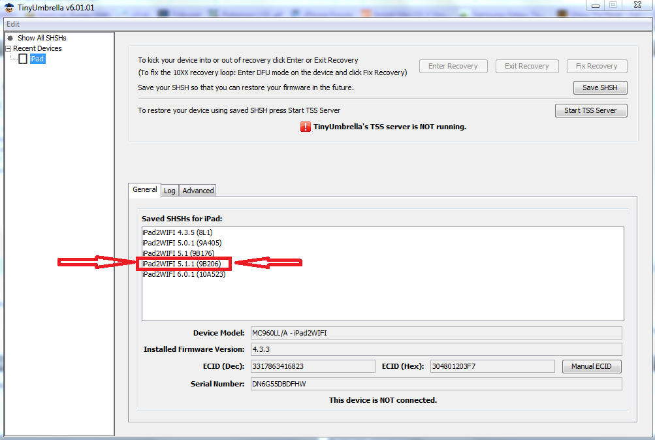
Task: Click the 'Saved SHSHs for iPad:' heading
Action: point(182,219)
